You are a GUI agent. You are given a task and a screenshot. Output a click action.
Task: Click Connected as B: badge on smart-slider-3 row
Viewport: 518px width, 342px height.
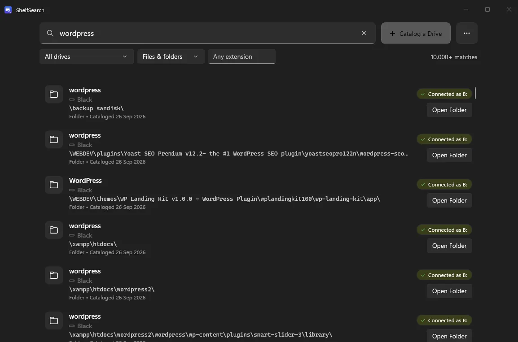(x=444, y=320)
